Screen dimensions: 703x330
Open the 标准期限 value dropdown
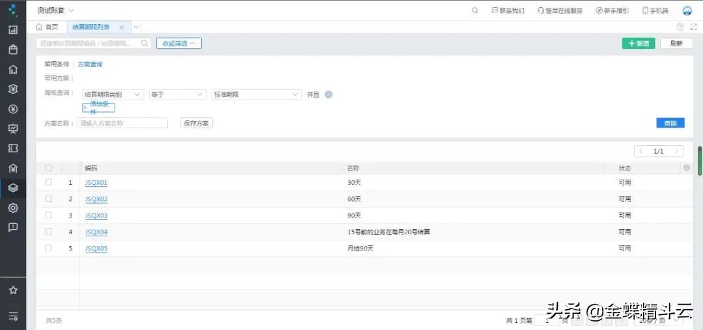point(256,94)
